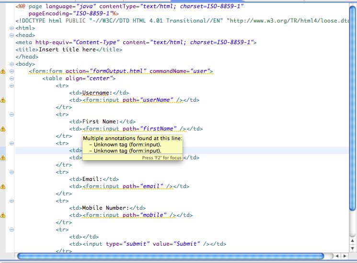Click the scroll right arrow button

345,256
